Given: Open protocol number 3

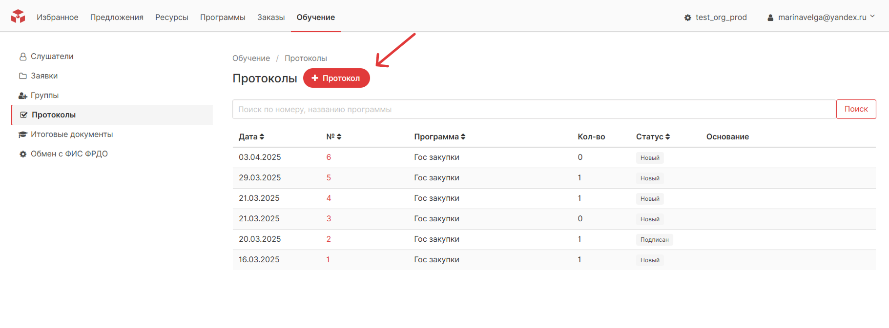Looking at the screenshot, I should (x=329, y=218).
